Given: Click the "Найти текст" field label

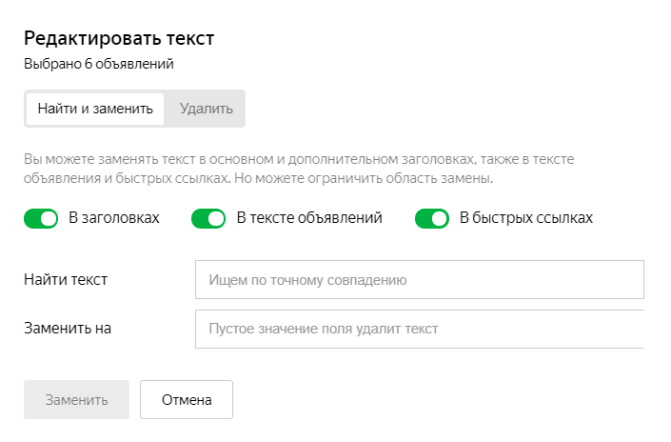Looking at the screenshot, I should [x=66, y=280].
